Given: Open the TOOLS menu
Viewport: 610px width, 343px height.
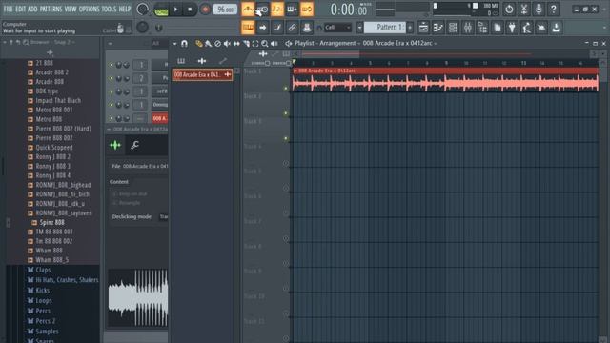Looking at the screenshot, I should [109, 9].
